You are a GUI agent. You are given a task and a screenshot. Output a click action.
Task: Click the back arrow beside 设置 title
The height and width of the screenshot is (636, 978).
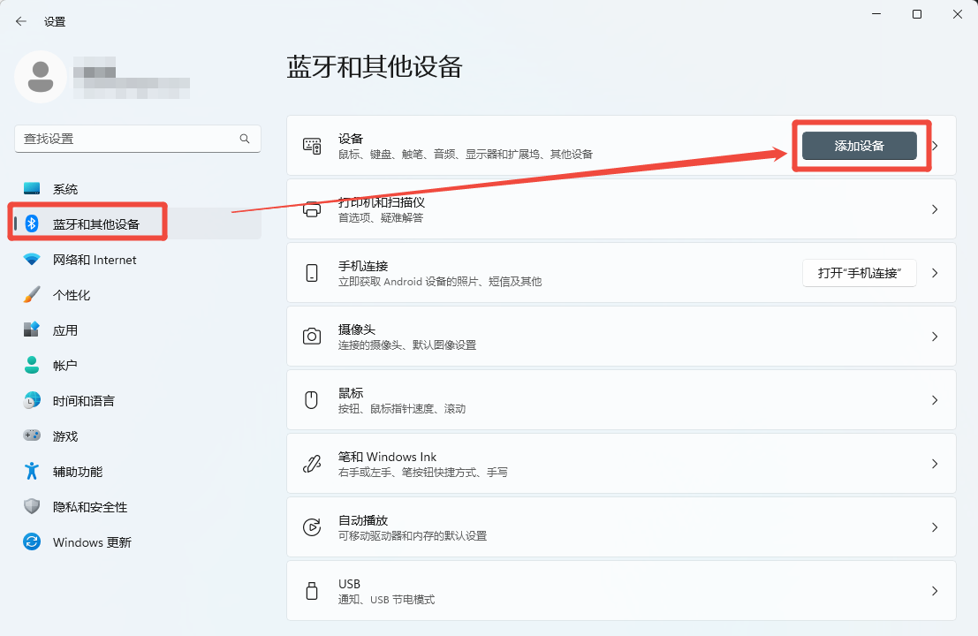21,21
